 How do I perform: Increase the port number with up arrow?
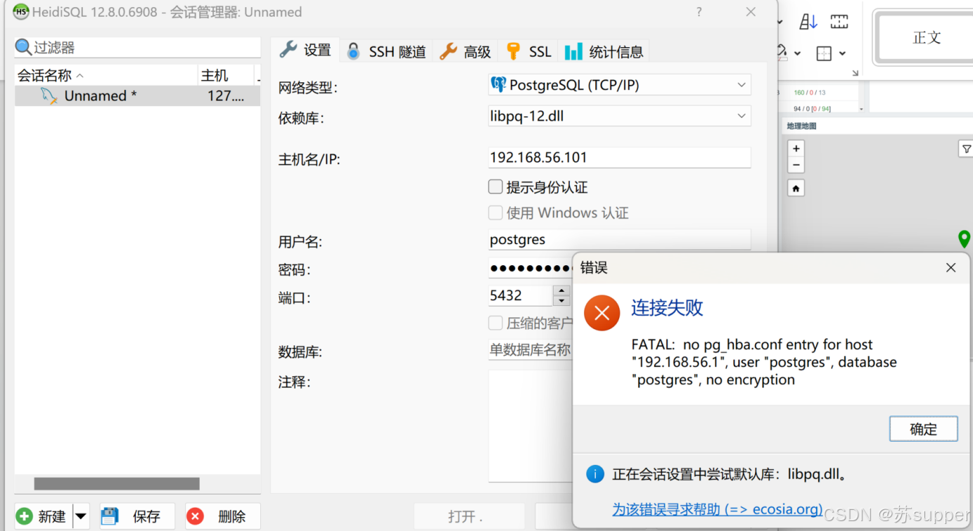coord(561,290)
